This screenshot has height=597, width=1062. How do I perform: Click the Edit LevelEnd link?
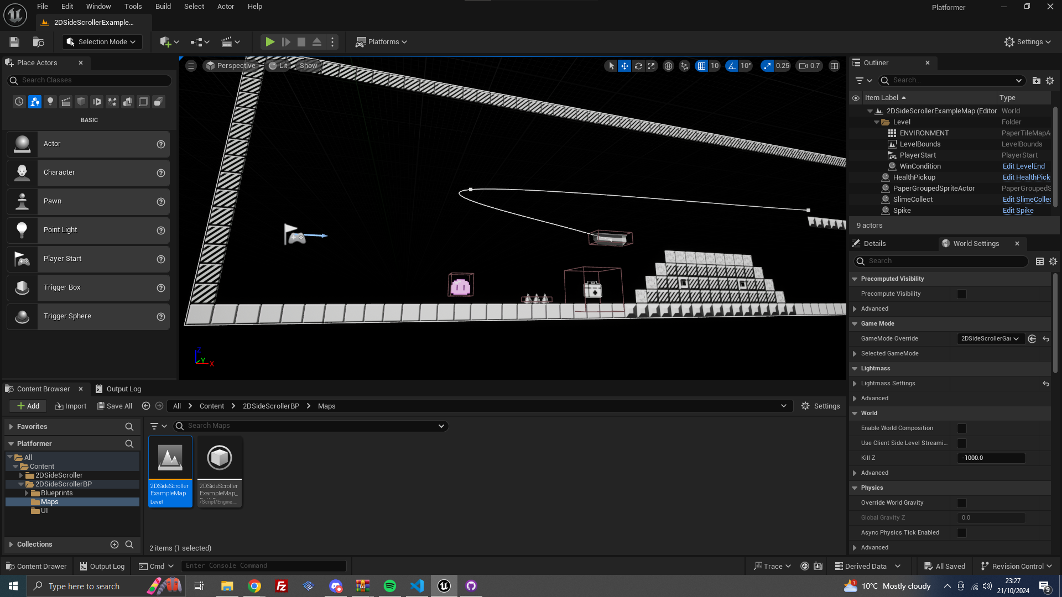(1023, 166)
